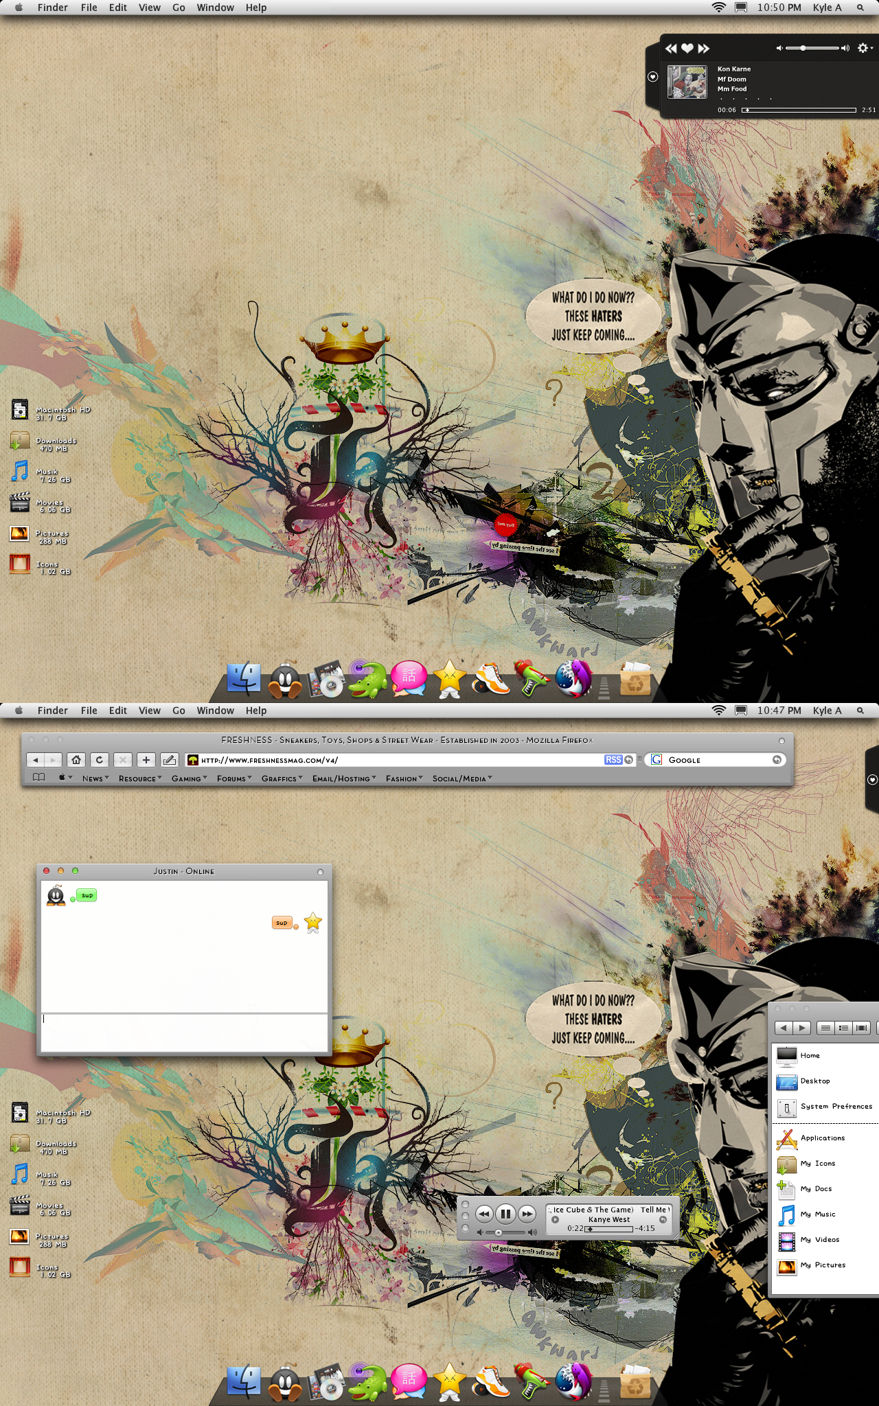Screen dimensions: 879x1406
Task: Rewind the track in iTunes mini player
Action: tap(484, 1214)
